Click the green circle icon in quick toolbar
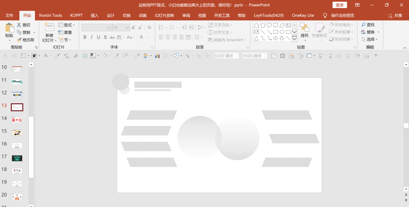The image size is (409, 207). click(x=85, y=56)
